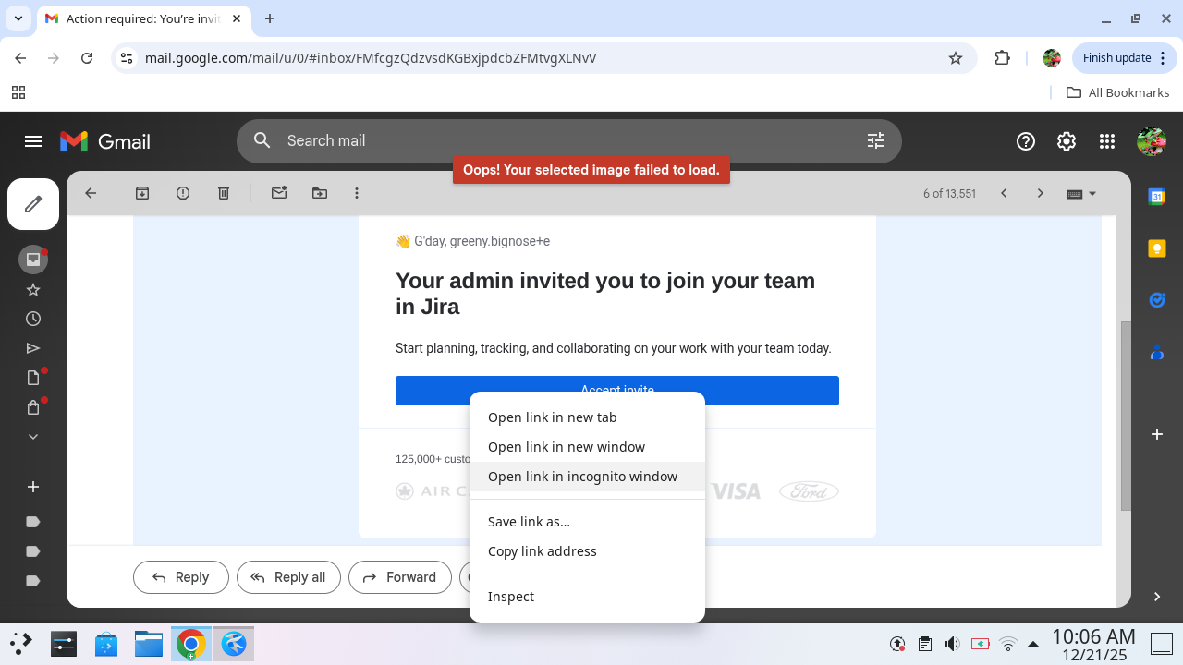Select Open link in new window
Viewport: 1183px width, 665px height.
pos(587,447)
